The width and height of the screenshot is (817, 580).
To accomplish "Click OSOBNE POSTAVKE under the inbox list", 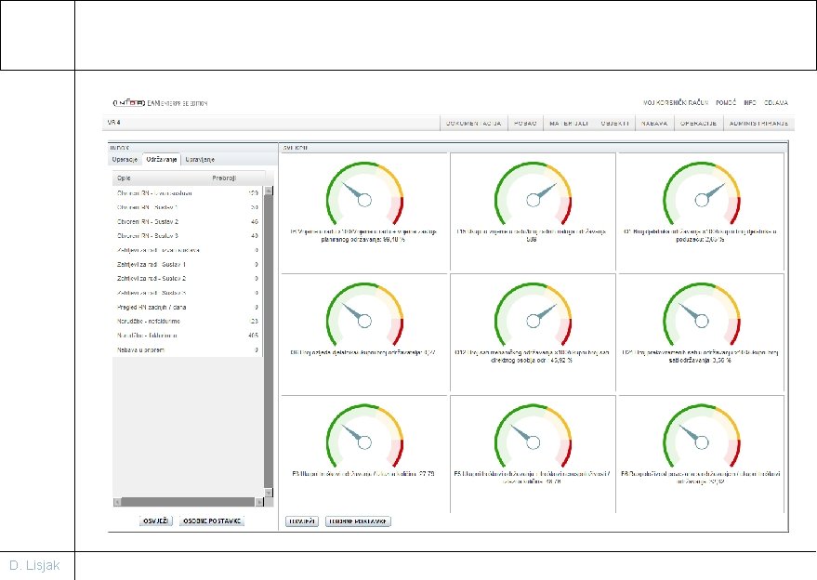I will tap(212, 521).
